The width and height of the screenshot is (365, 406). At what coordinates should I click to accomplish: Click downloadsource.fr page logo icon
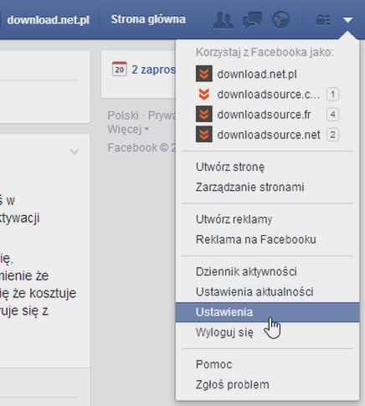click(204, 114)
